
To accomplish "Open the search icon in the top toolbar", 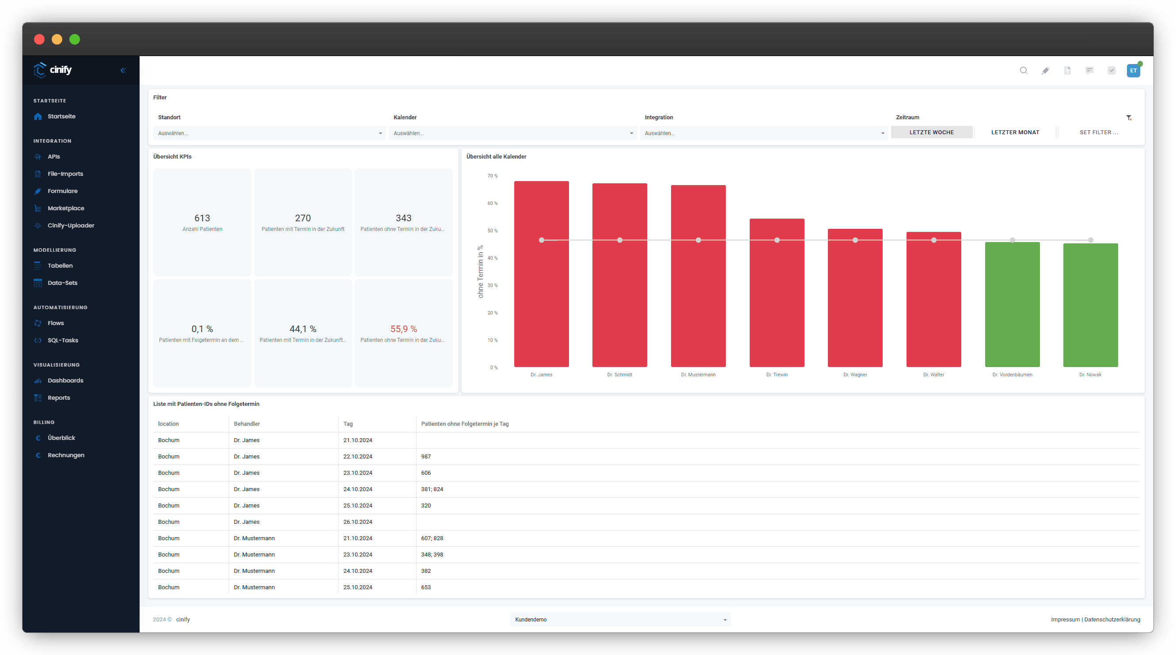I will [x=1024, y=71].
